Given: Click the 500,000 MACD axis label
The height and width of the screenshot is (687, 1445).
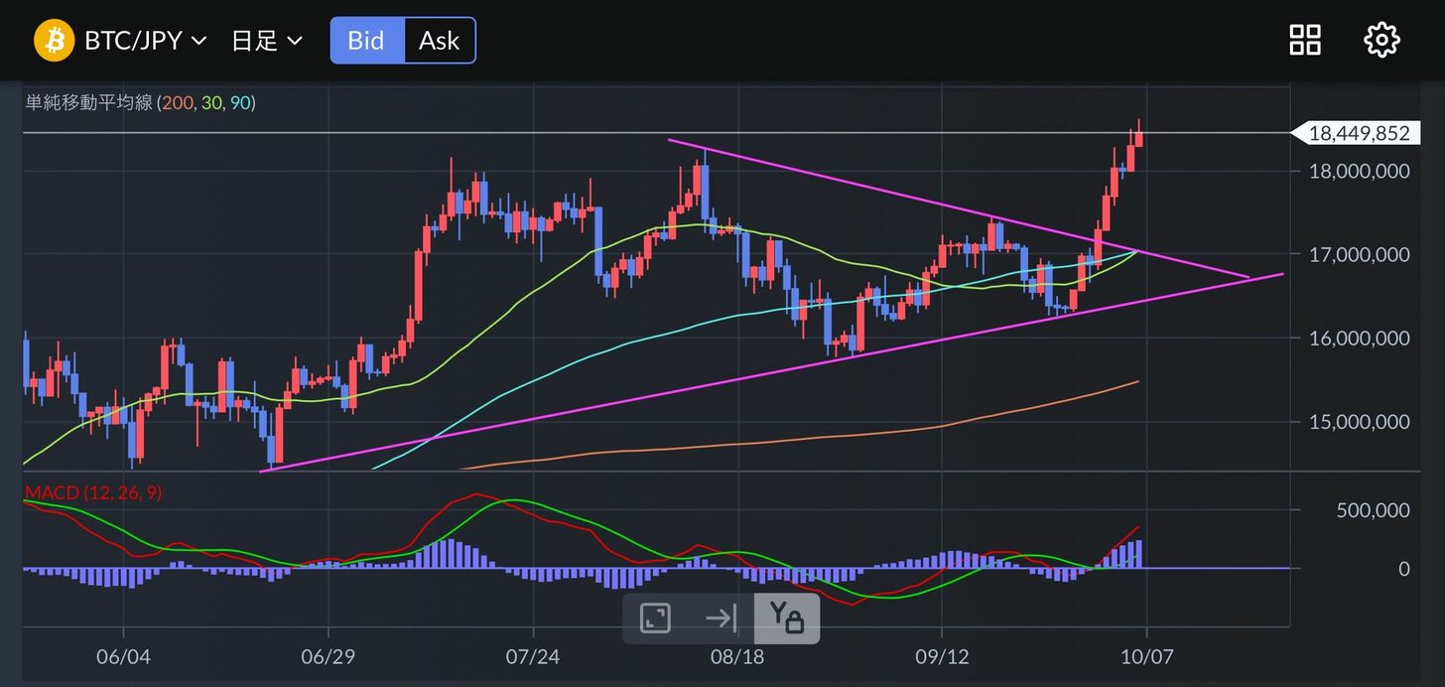Looking at the screenshot, I should (x=1374, y=510).
